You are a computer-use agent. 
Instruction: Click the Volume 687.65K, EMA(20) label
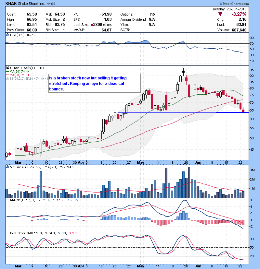(42, 167)
